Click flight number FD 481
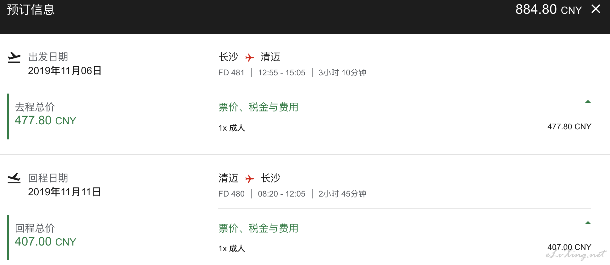Viewport: 610px width, 265px height. coord(231,73)
